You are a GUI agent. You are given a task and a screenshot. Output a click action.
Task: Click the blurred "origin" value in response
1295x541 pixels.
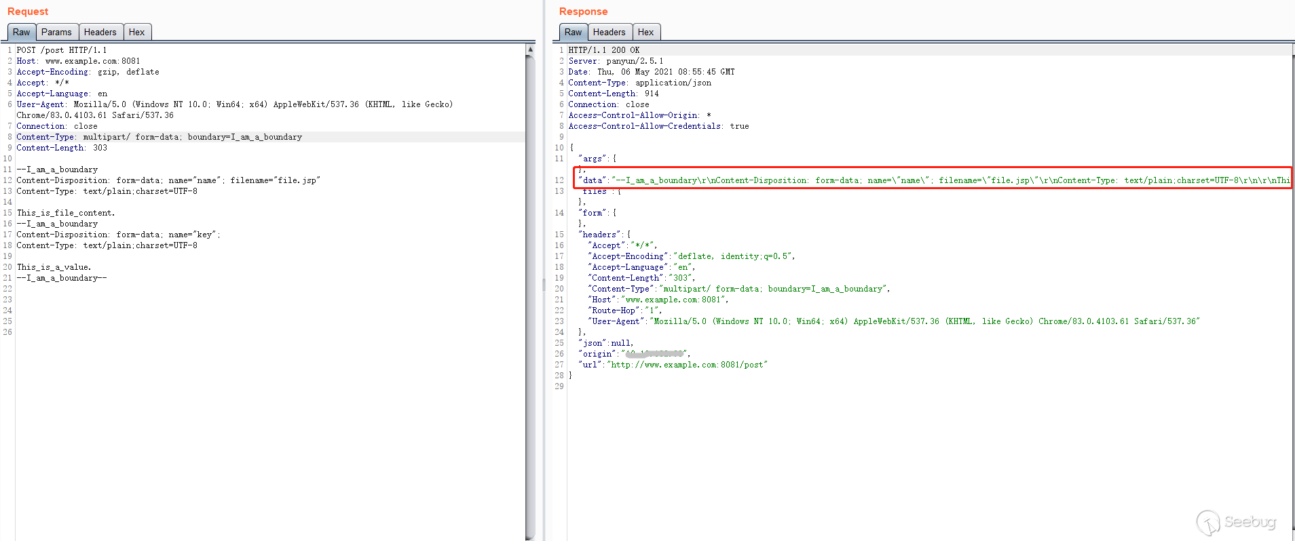click(655, 354)
